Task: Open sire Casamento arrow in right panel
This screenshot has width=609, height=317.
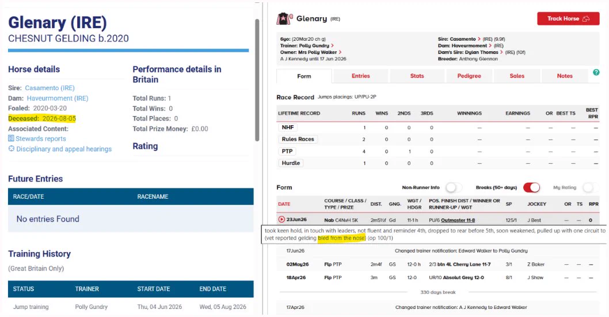Action: click(x=479, y=39)
